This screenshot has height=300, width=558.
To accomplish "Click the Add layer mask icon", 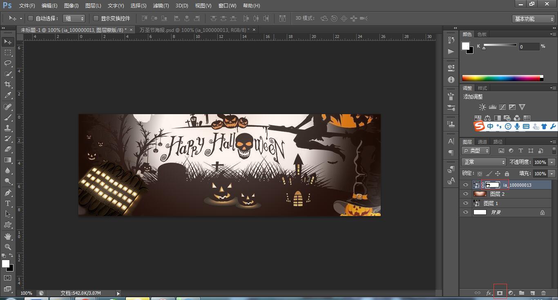I will 500,293.
